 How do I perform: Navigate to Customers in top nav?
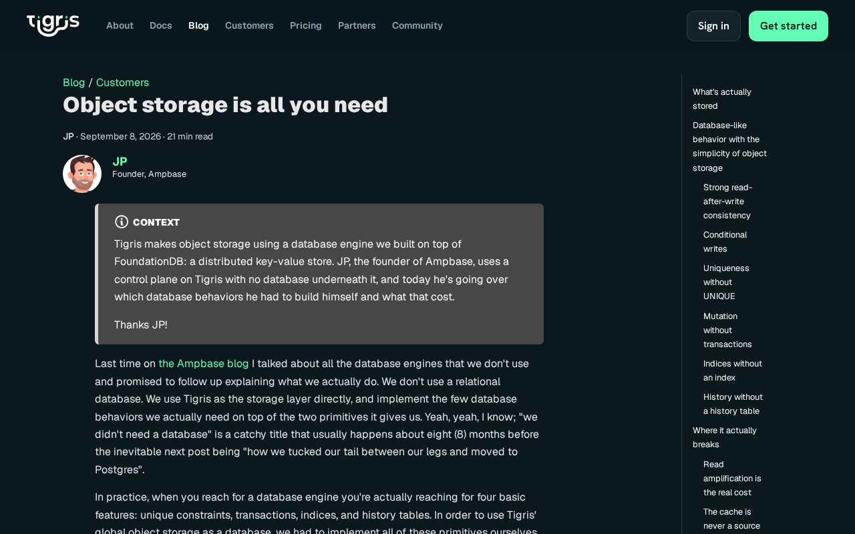[x=249, y=25]
